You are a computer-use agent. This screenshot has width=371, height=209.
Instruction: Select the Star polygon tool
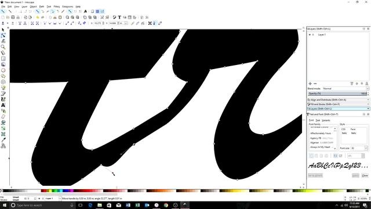[3, 76]
